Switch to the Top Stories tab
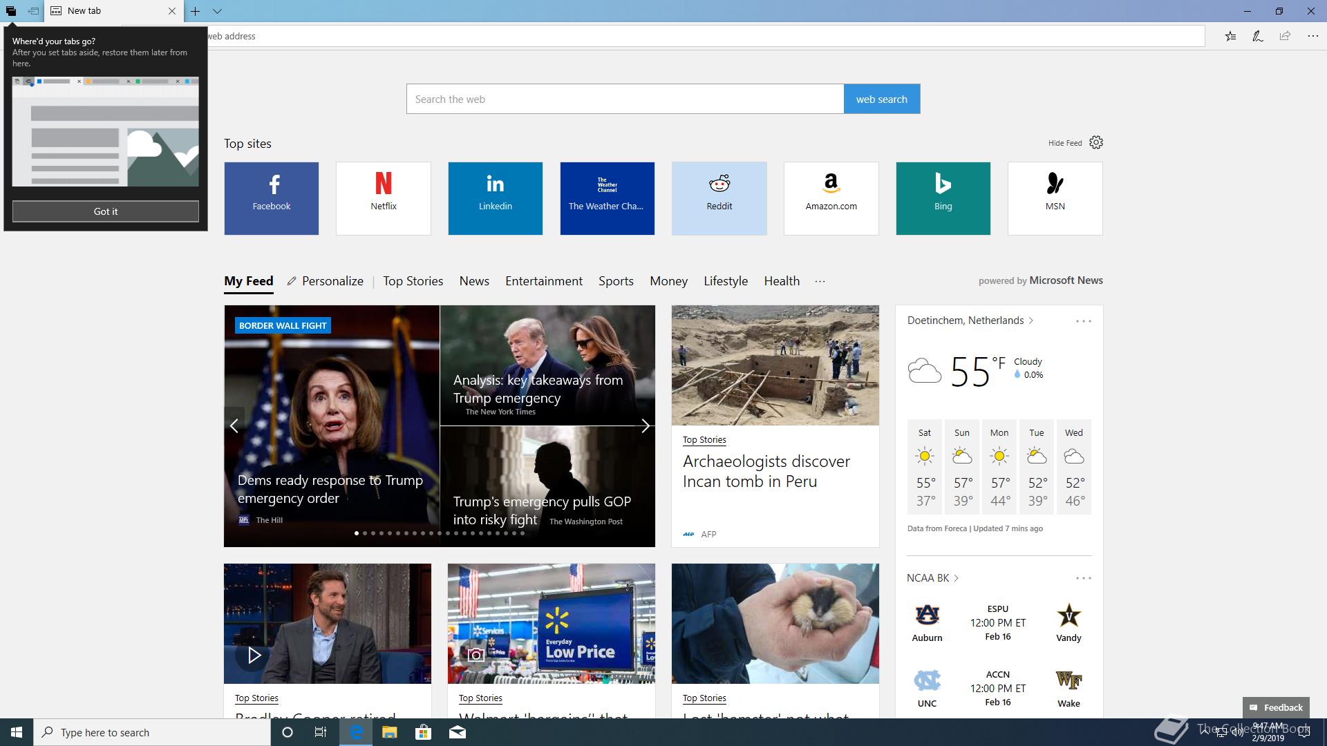Image resolution: width=1327 pixels, height=746 pixels. click(x=413, y=281)
